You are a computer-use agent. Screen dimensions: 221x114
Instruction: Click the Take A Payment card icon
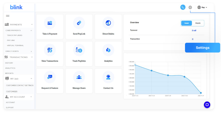tap(50, 23)
